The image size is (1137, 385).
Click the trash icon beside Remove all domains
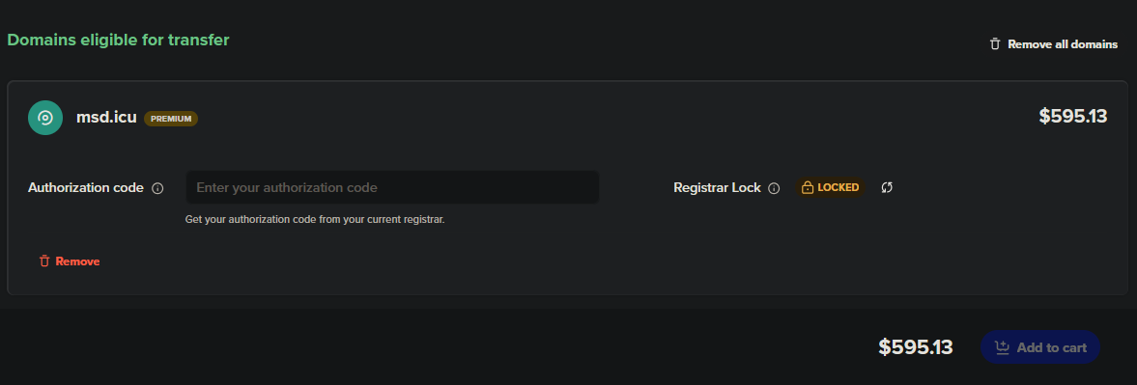(x=995, y=44)
